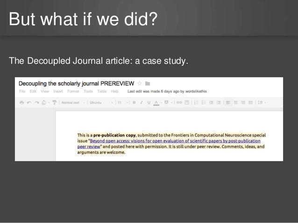Toggle Italic formatting button
Viewport: 298px width, 223px height.
pos(142,102)
